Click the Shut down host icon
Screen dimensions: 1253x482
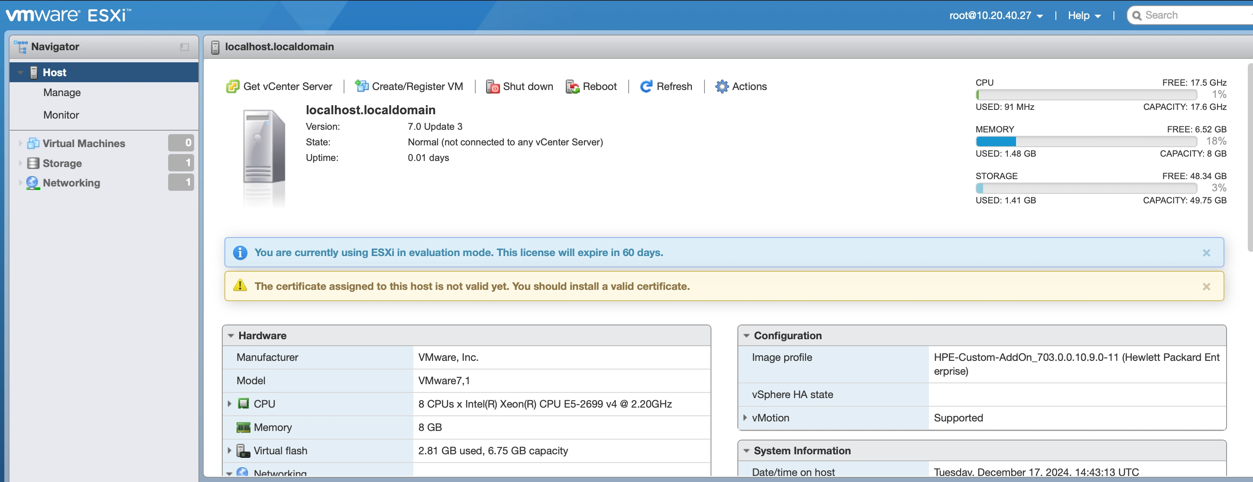pos(492,86)
